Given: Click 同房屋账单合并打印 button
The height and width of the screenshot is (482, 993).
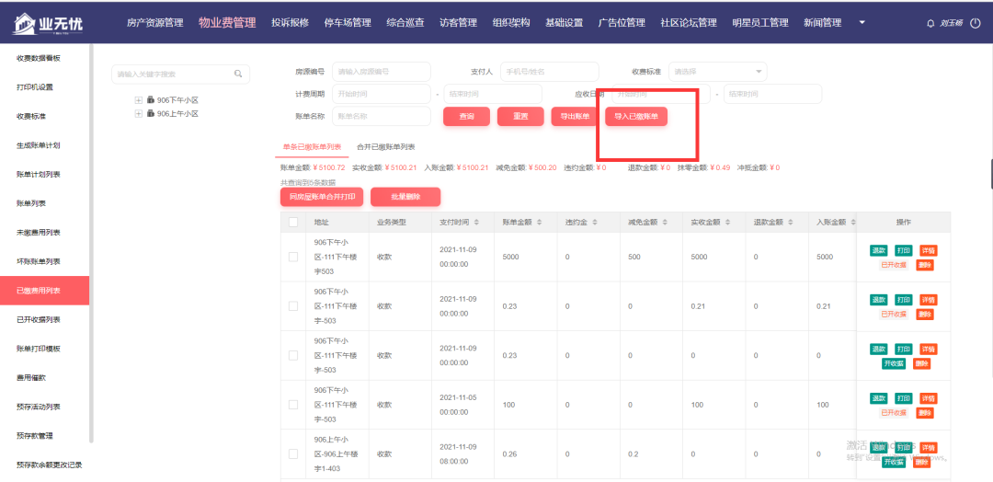Looking at the screenshot, I should pyautogui.click(x=323, y=197).
